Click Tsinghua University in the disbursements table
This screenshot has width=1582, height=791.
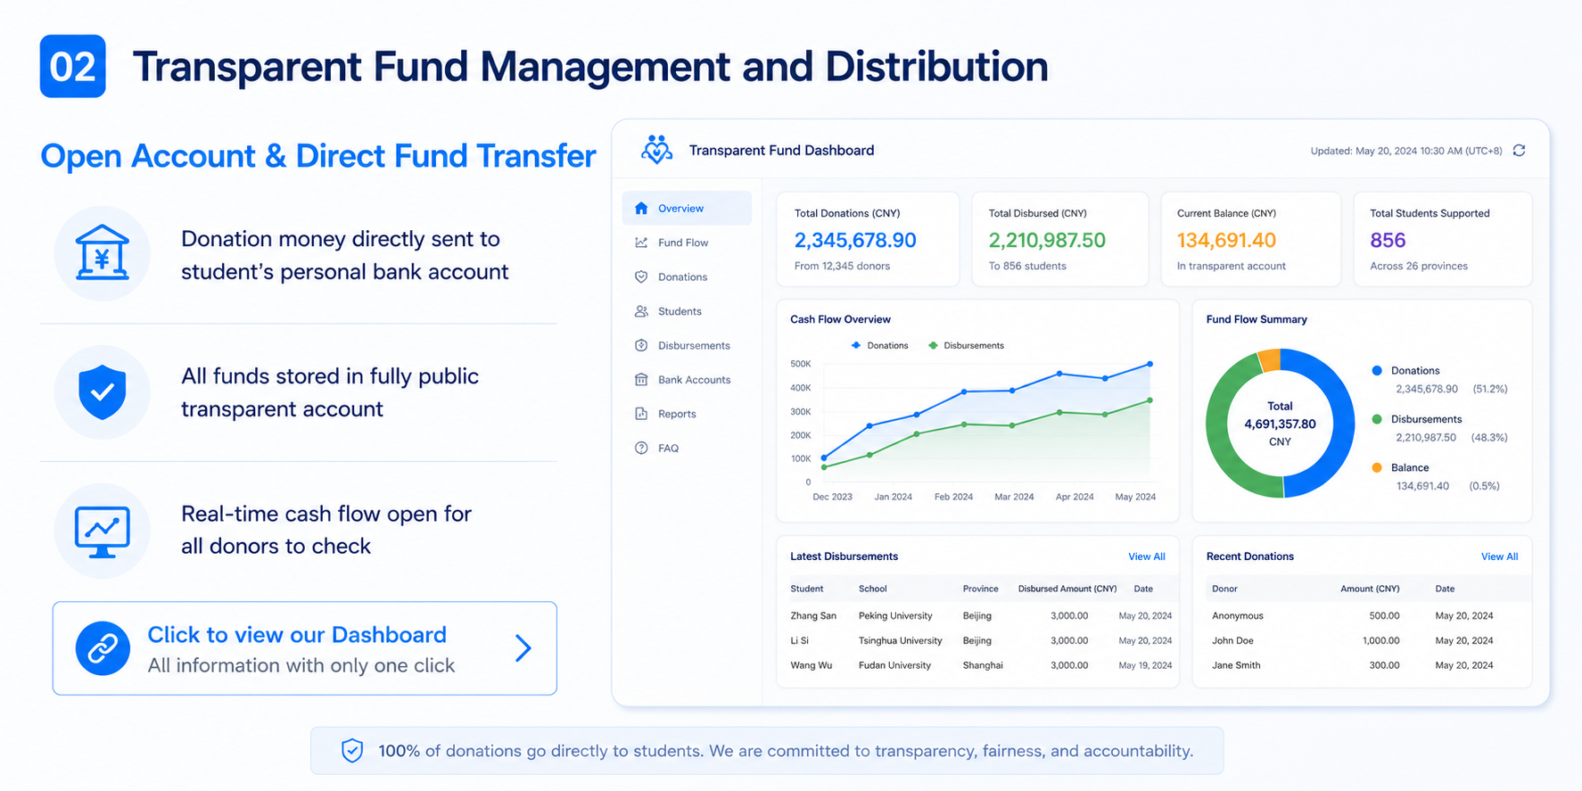(900, 640)
